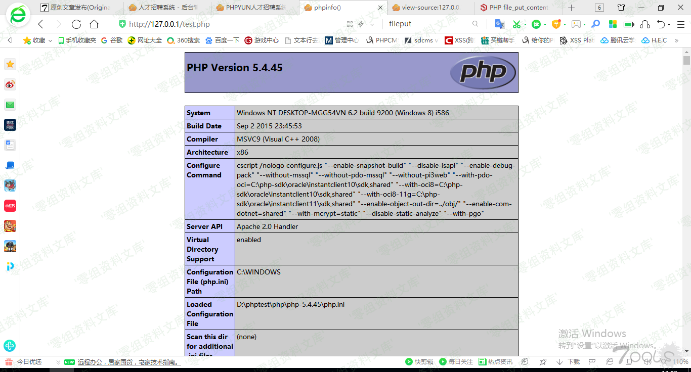Screen dimensions: 691x372
Task: Click the favorites star in the sidebar
Action: point(10,64)
